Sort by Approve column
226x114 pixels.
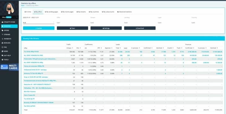tap(109, 48)
